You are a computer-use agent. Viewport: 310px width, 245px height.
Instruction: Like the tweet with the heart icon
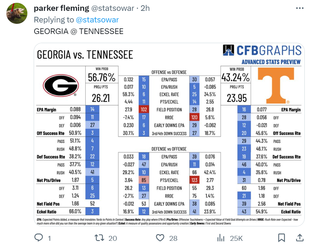pos(160,238)
